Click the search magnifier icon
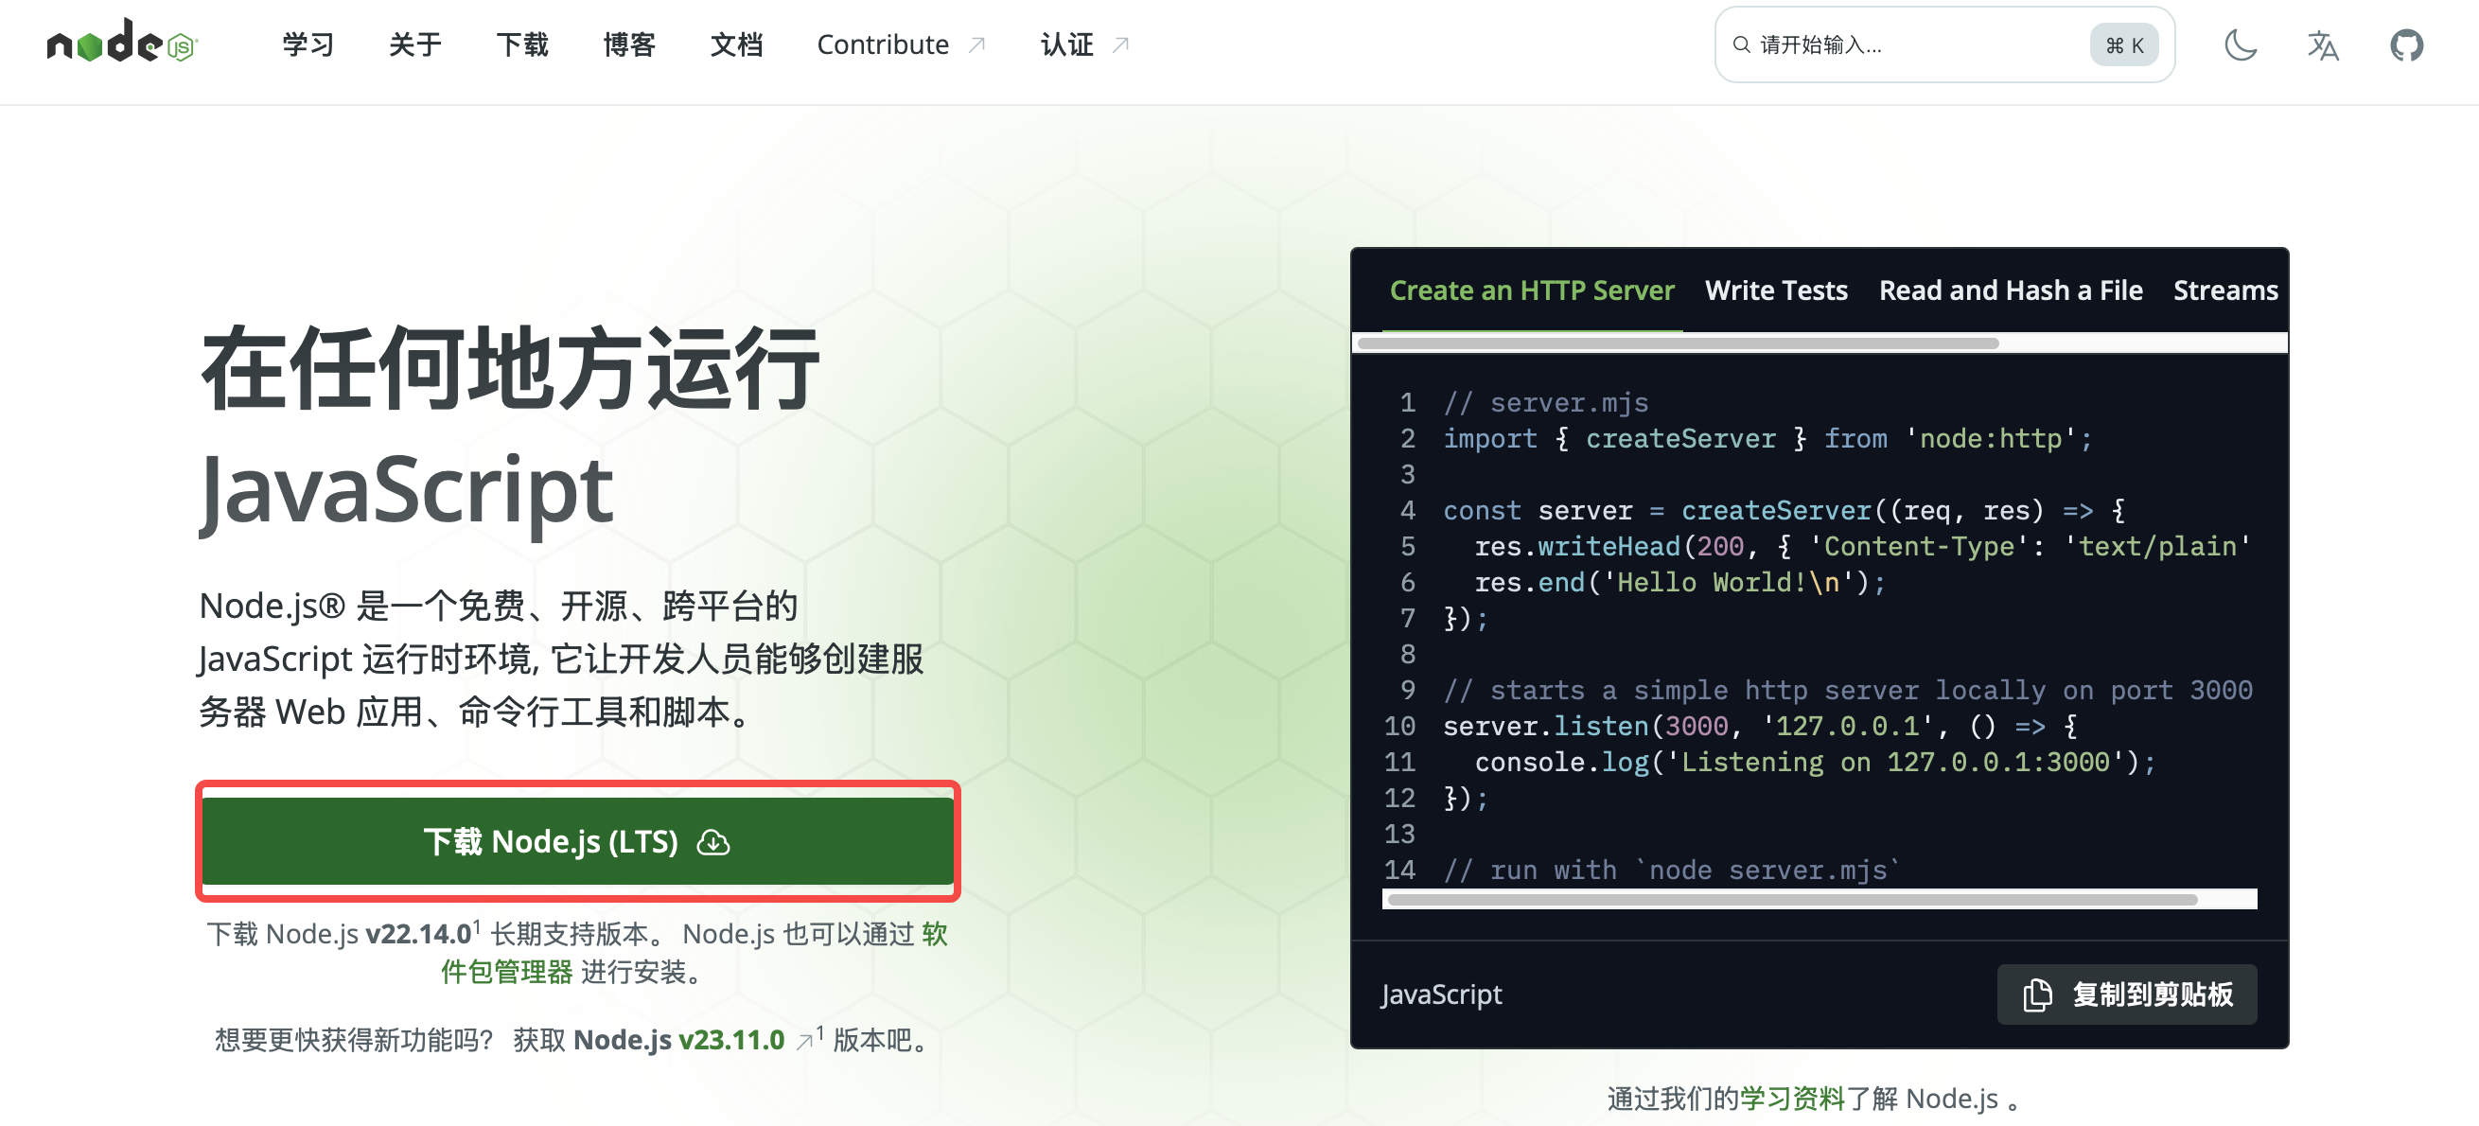Image resolution: width=2479 pixels, height=1126 pixels. click(1741, 44)
